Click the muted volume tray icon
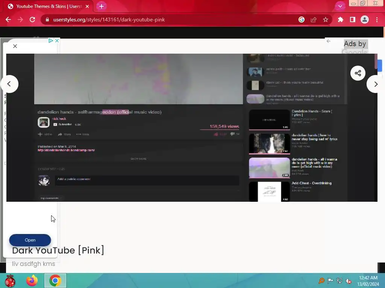The height and width of the screenshot is (288, 385). click(x=348, y=280)
